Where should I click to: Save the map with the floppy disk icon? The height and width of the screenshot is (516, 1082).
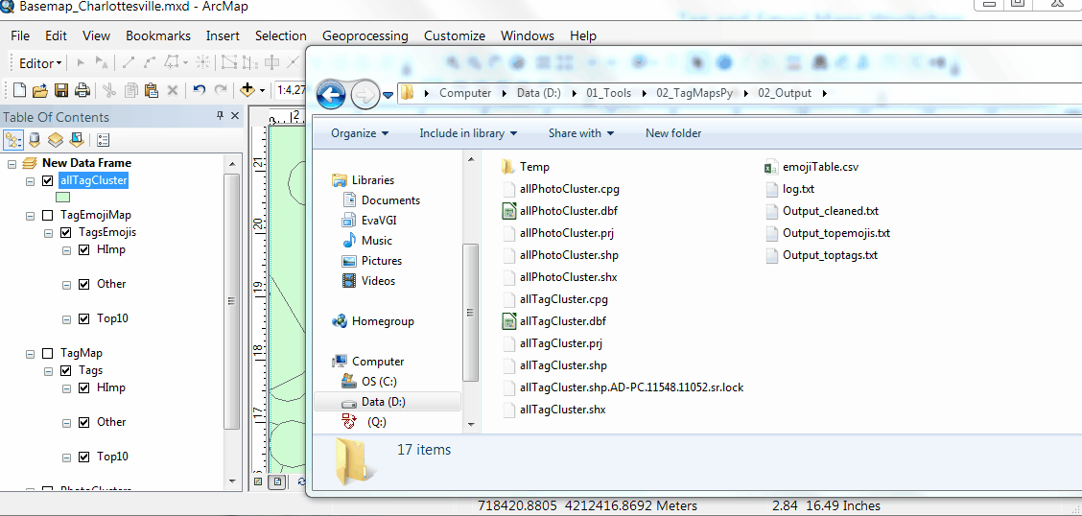[60, 90]
